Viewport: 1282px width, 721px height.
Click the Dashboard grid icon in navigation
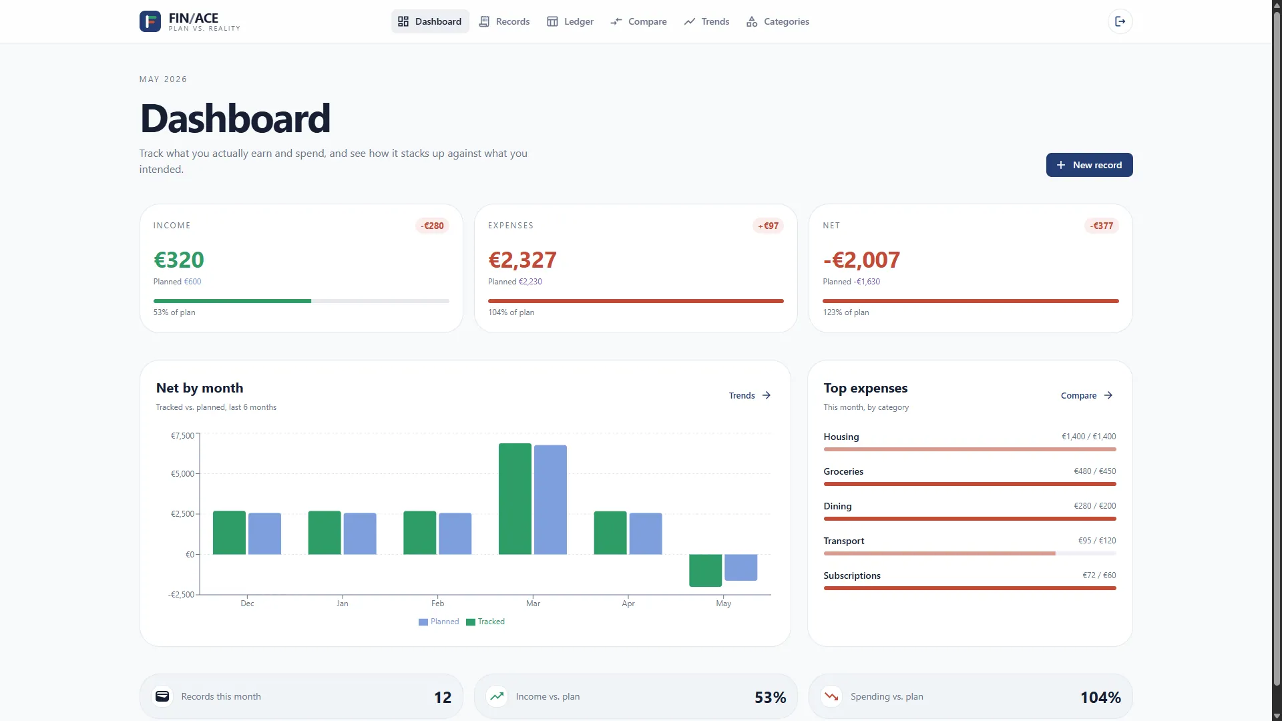pyautogui.click(x=403, y=21)
